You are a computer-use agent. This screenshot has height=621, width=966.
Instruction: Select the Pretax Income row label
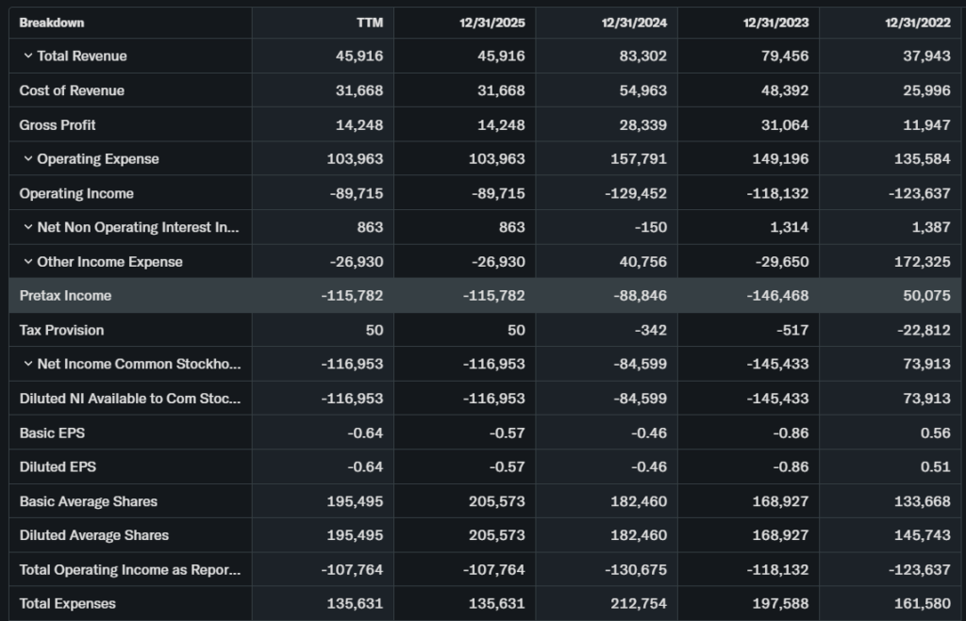click(x=65, y=296)
